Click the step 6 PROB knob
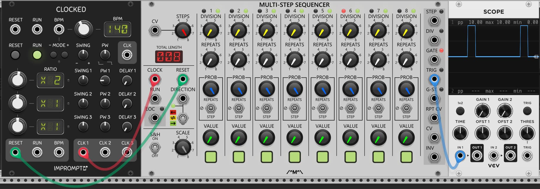This screenshot has height=189, width=540. tap(351, 89)
